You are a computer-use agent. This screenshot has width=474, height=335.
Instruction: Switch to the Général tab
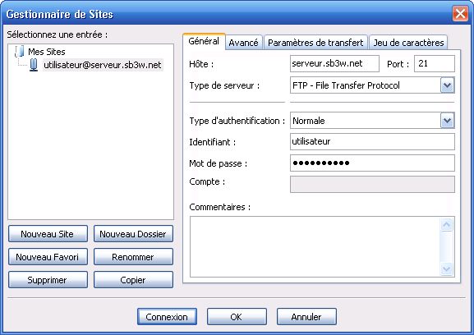pyautogui.click(x=204, y=41)
